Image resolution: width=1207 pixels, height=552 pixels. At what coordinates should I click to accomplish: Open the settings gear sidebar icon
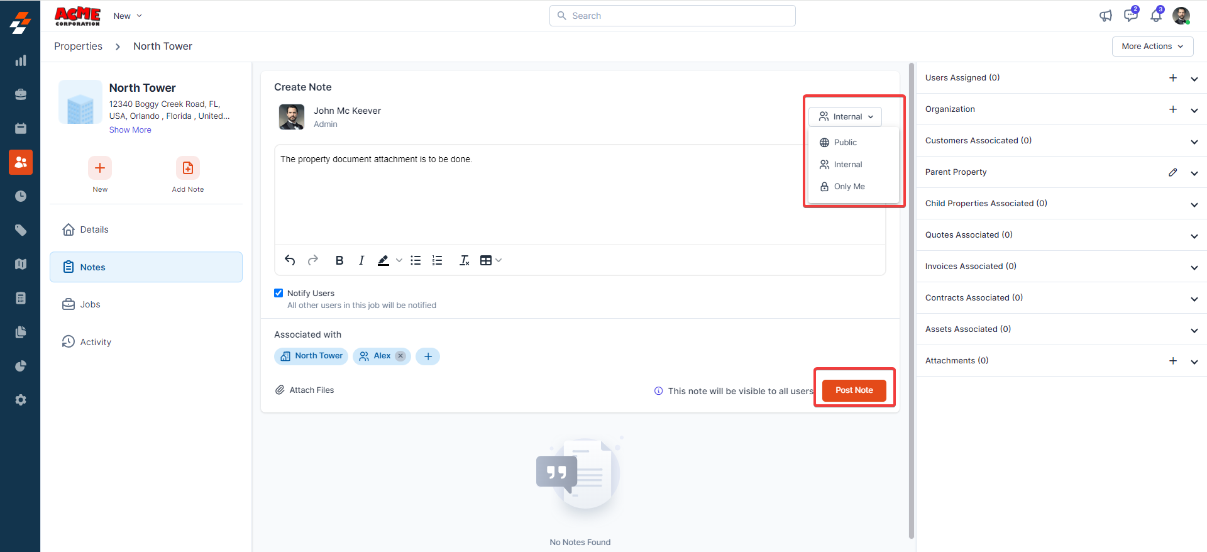point(21,400)
